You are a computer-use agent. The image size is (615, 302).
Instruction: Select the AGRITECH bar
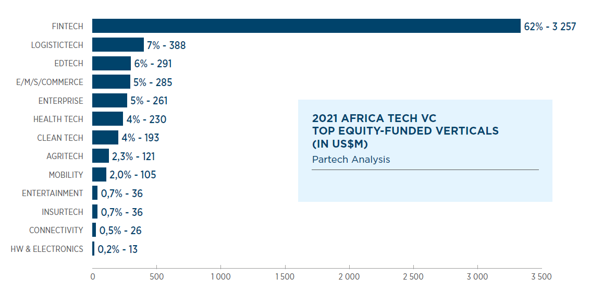click(x=101, y=156)
